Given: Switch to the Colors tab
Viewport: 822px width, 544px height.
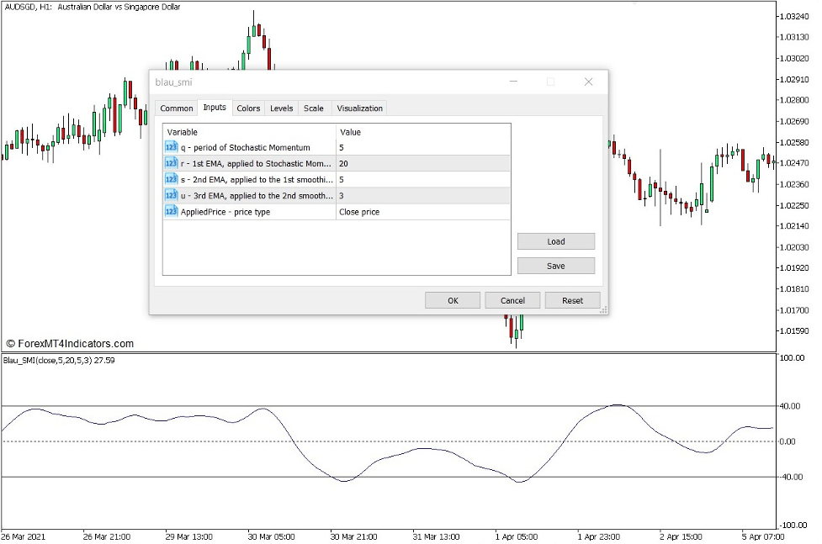Looking at the screenshot, I should 247,108.
